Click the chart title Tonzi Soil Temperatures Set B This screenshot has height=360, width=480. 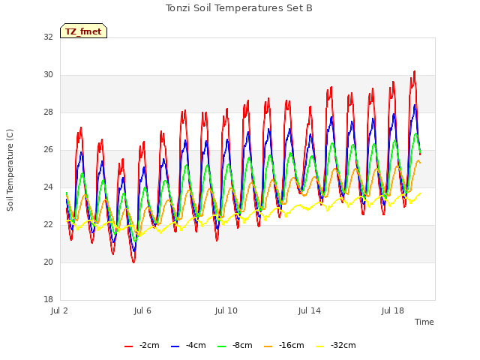click(239, 8)
